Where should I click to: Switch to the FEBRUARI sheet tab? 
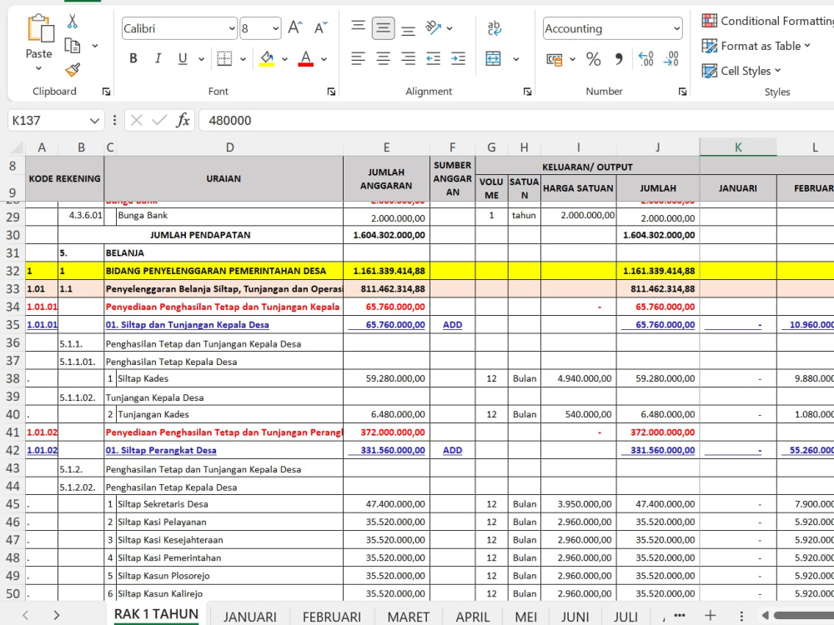[331, 617]
